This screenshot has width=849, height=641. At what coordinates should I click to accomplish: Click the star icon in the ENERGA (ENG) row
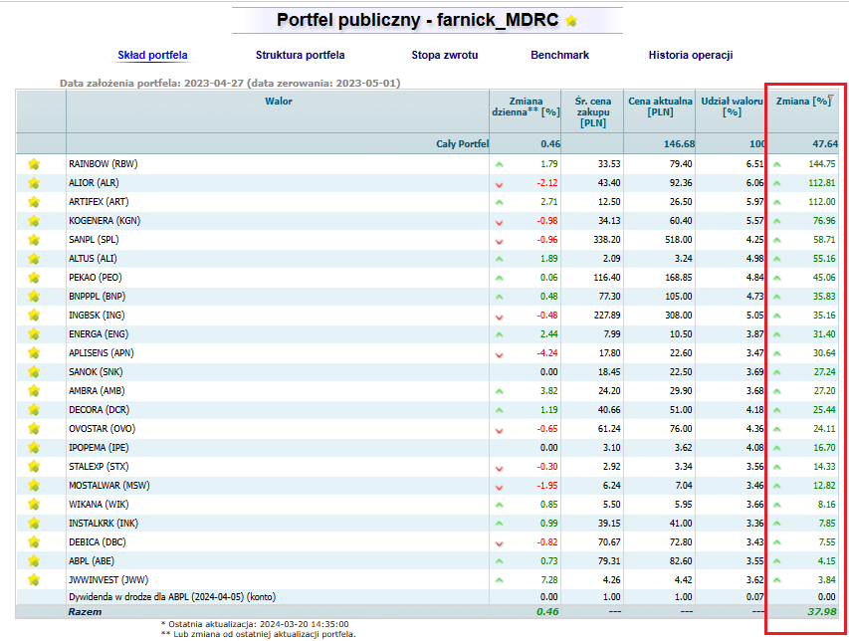[x=34, y=334]
